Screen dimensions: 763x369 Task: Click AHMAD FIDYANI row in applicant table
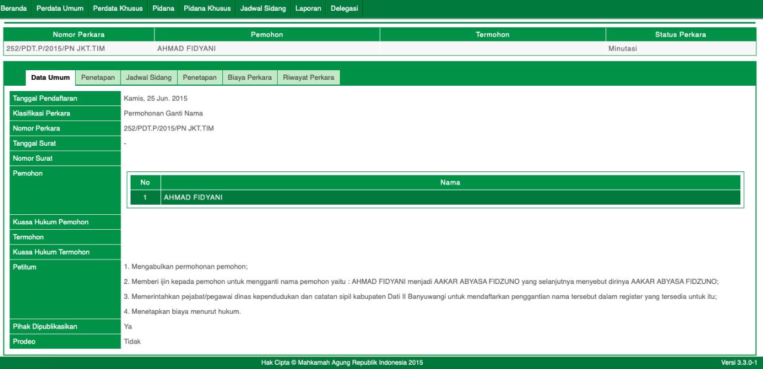tap(436, 198)
